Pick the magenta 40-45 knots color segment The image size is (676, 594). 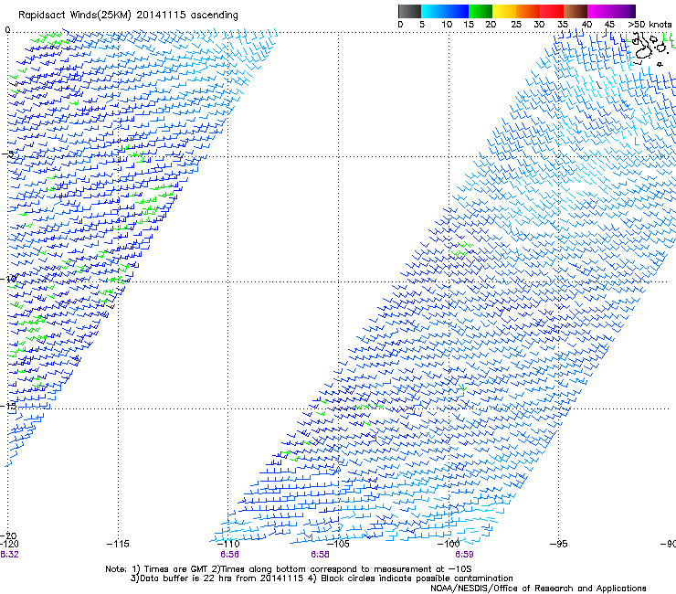click(599, 11)
